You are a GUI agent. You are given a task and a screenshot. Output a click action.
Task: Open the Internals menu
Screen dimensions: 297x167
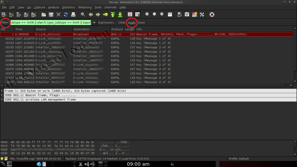coord(111,7)
